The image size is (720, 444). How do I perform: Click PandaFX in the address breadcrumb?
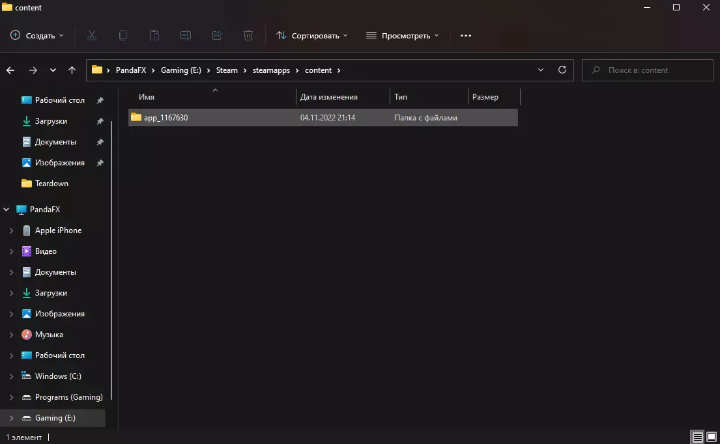tap(131, 70)
